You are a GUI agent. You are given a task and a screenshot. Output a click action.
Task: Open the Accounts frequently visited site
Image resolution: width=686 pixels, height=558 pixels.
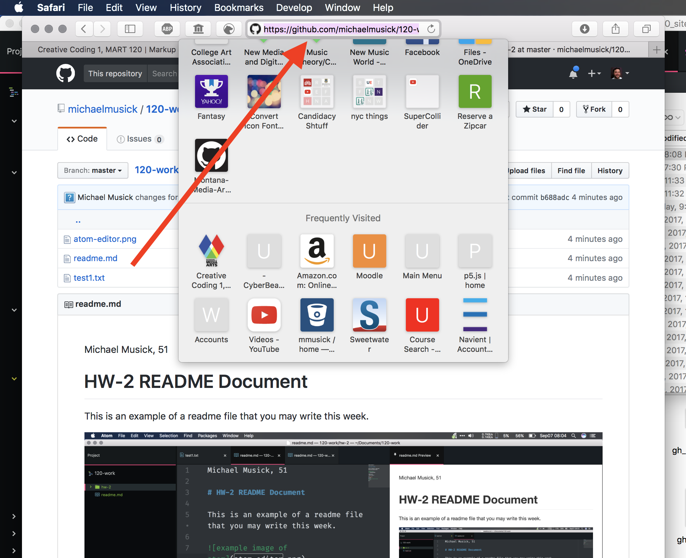(x=211, y=321)
